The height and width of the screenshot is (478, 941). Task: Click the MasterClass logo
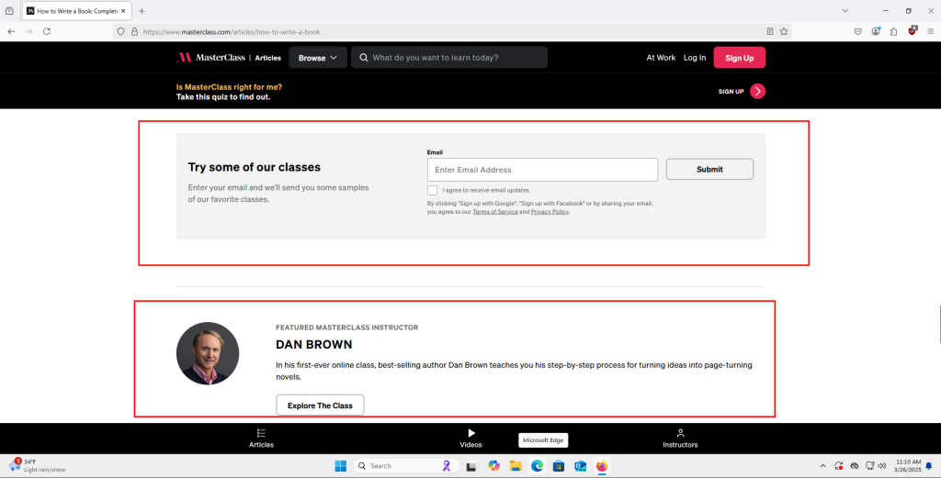tap(210, 58)
